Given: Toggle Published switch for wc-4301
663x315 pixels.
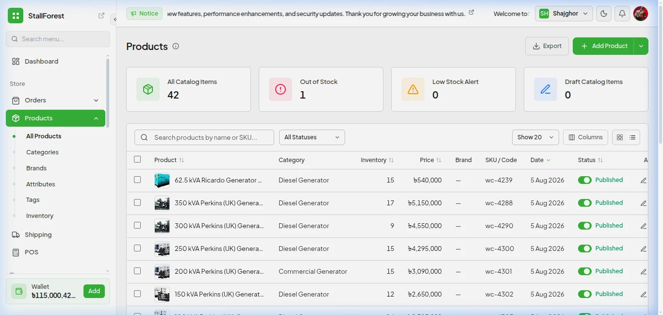Looking at the screenshot, I should (585, 271).
